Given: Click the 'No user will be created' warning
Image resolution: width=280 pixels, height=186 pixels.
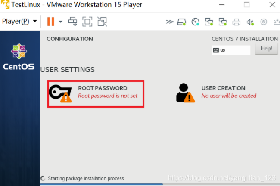Looking at the screenshot, I should pos(229,96).
